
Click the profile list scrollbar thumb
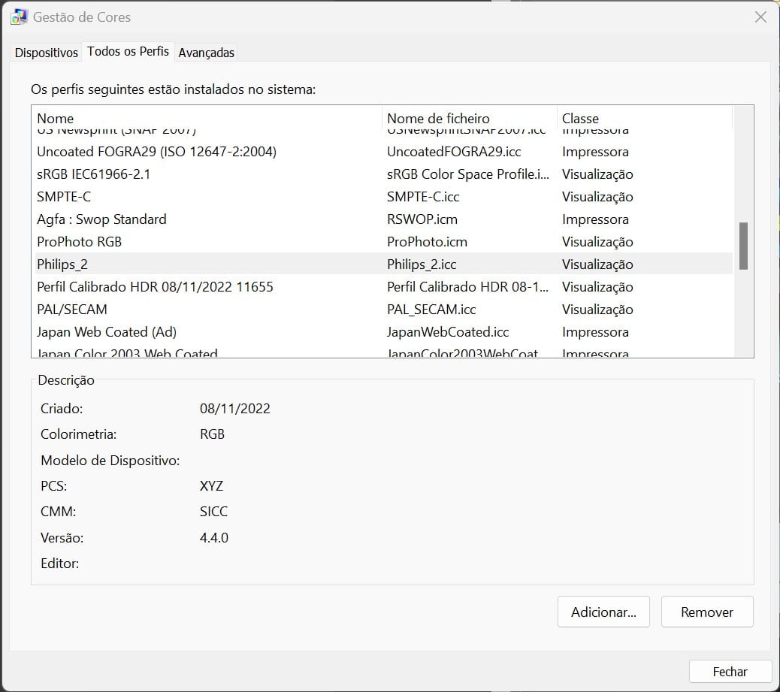(x=742, y=246)
